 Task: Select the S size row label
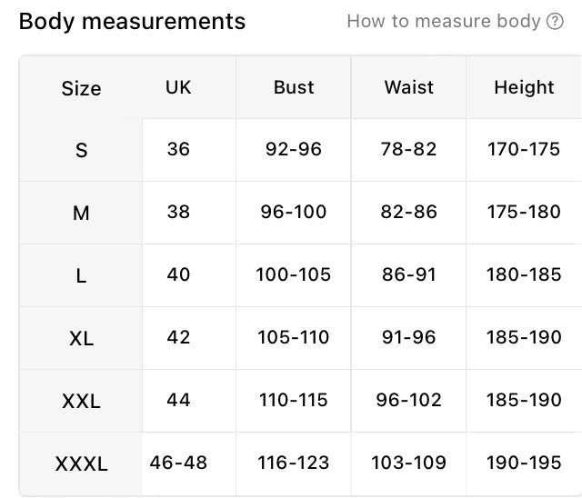pos(81,150)
